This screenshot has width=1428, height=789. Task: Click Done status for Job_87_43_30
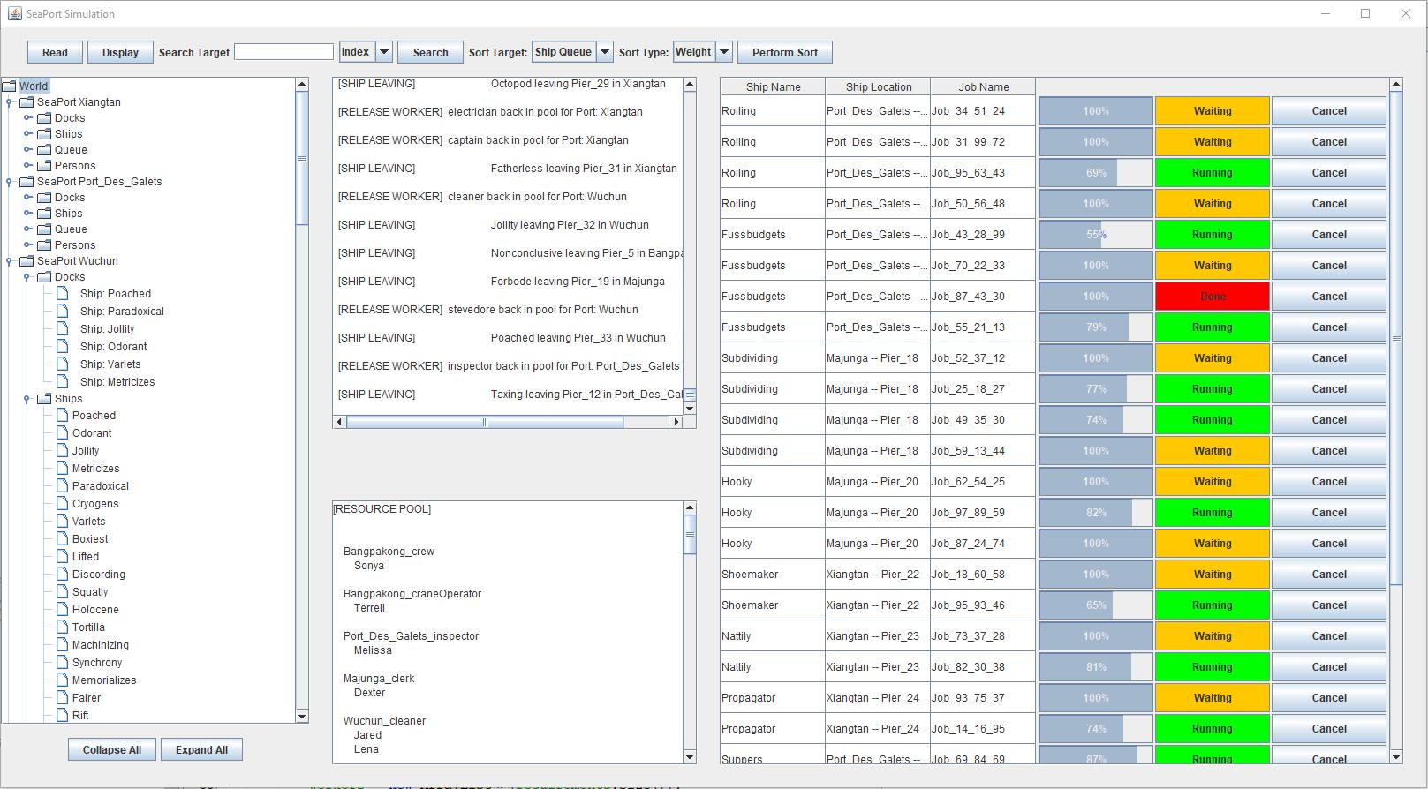coord(1213,297)
